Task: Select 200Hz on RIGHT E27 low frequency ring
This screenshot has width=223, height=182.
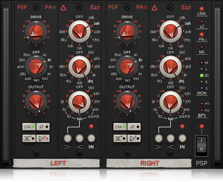Action: click(185, 116)
